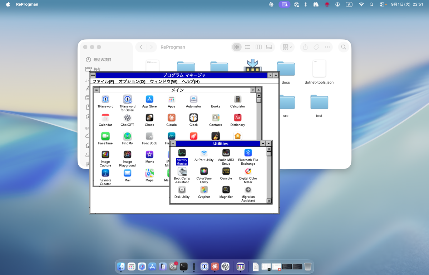
Task: Open the ファイル(F) menu
Action: pyautogui.click(x=103, y=81)
